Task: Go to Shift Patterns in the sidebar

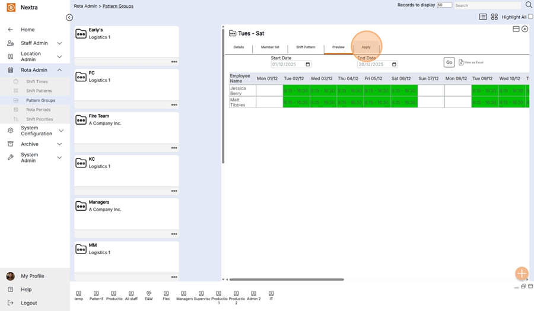Action: 39,91
